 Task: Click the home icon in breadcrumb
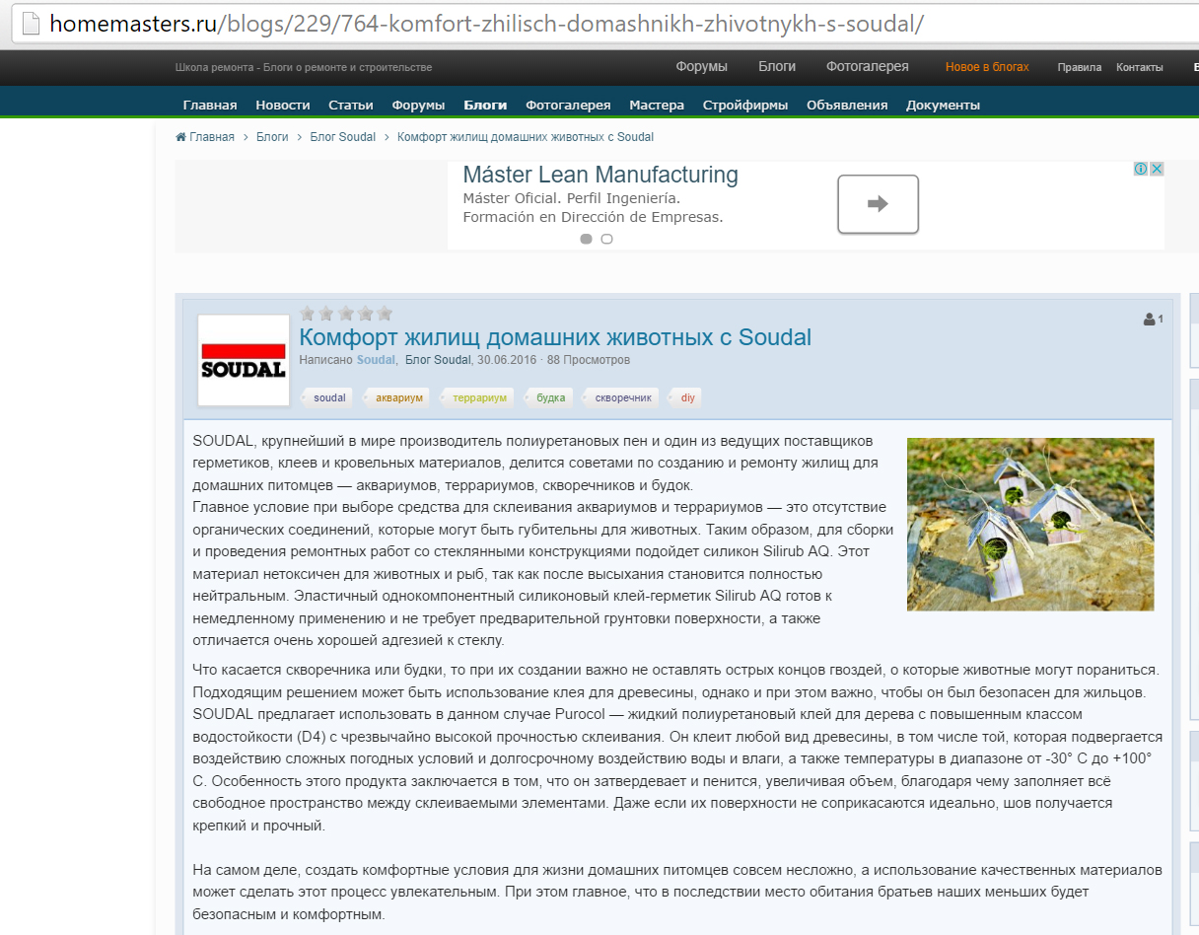(180, 137)
